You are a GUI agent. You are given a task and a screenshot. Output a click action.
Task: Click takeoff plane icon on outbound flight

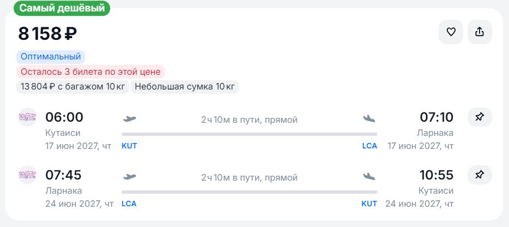129,119
